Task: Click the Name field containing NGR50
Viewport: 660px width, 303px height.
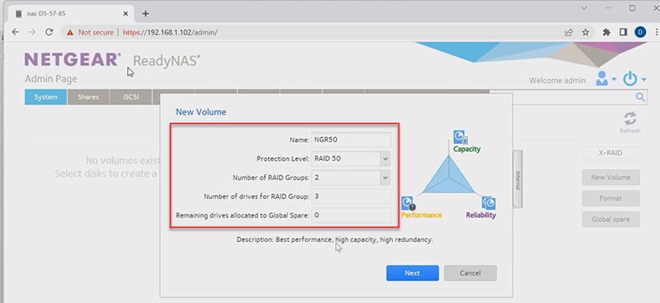Action: (351, 140)
